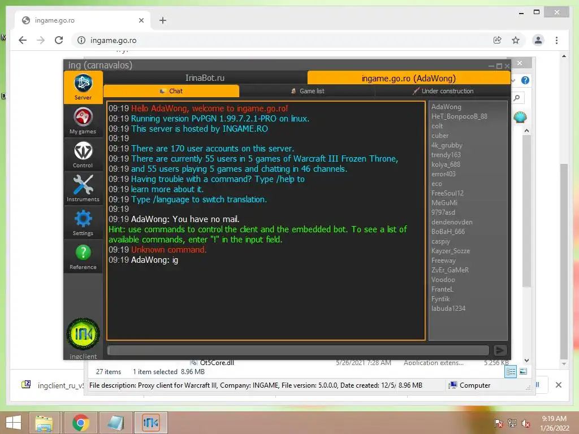The width and height of the screenshot is (579, 434).
Task: Close the ingame.go.ro browser tab
Action: point(141,20)
